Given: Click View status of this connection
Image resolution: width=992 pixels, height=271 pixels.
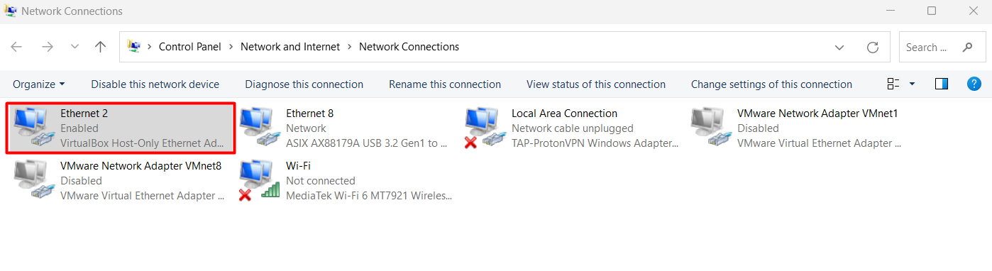Looking at the screenshot, I should coord(596,84).
